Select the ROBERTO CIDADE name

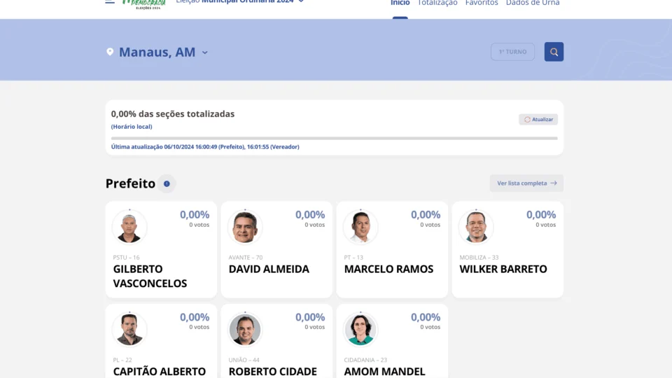coord(272,371)
